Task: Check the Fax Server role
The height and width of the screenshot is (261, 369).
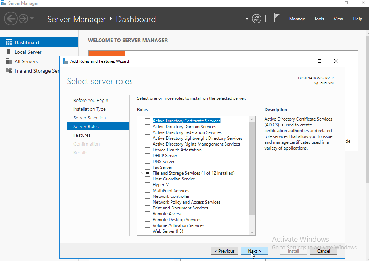Action: click(148, 167)
